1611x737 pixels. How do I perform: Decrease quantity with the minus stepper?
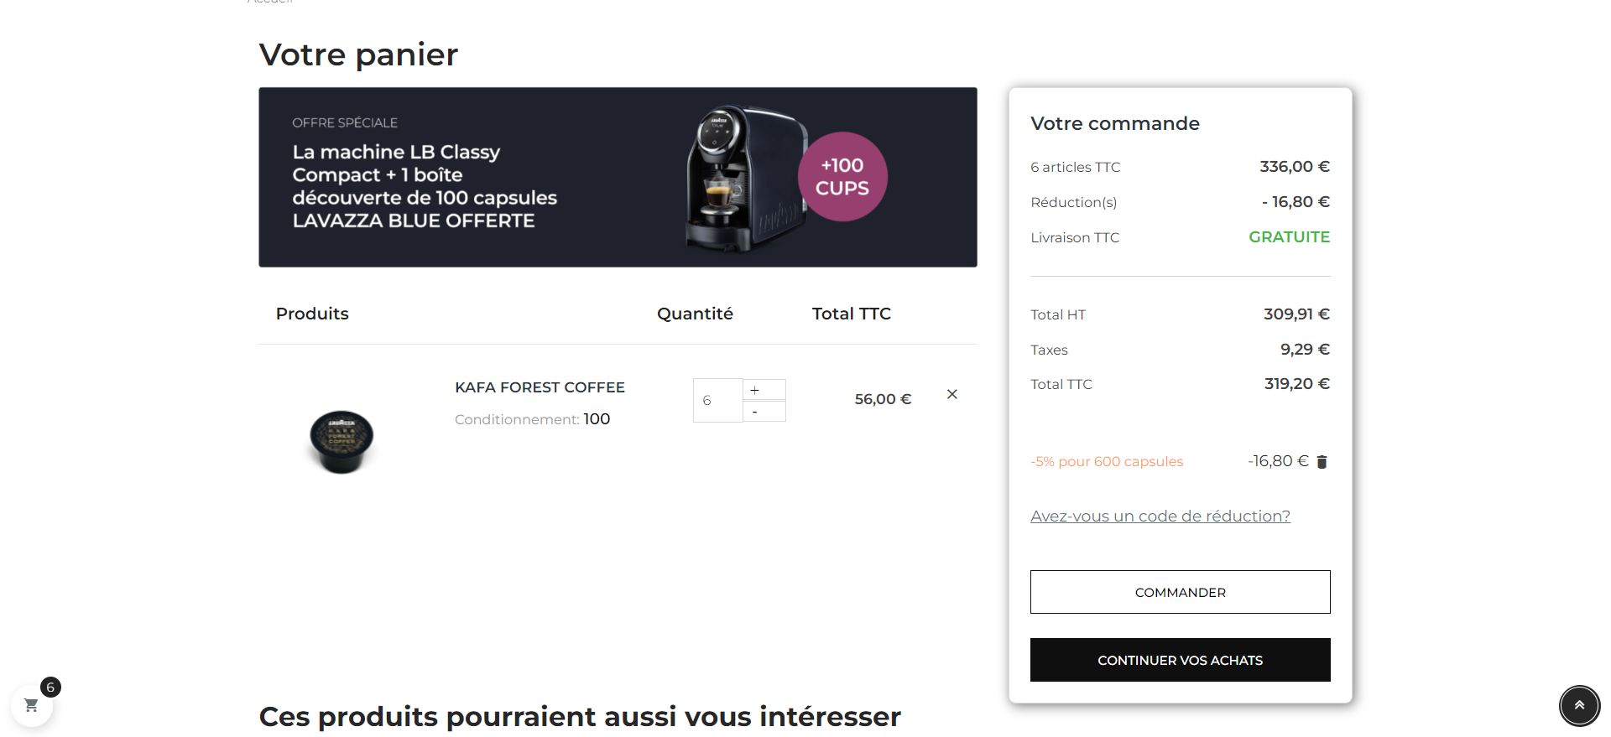click(x=764, y=411)
